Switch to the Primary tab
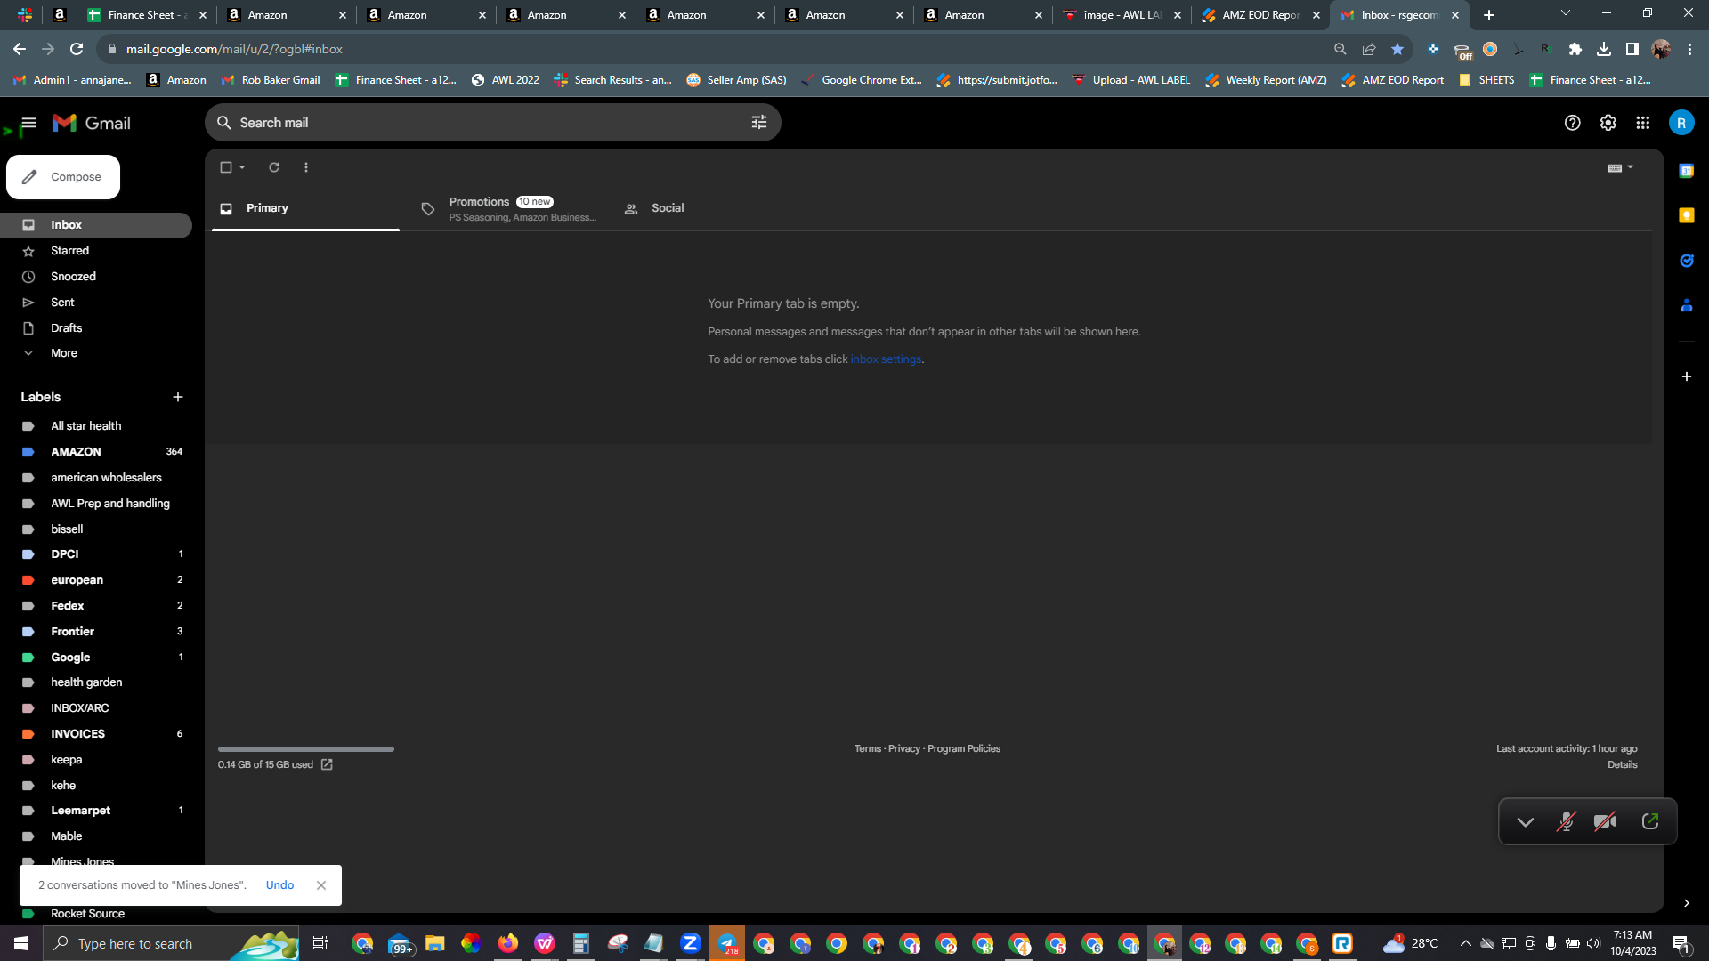 (x=305, y=208)
